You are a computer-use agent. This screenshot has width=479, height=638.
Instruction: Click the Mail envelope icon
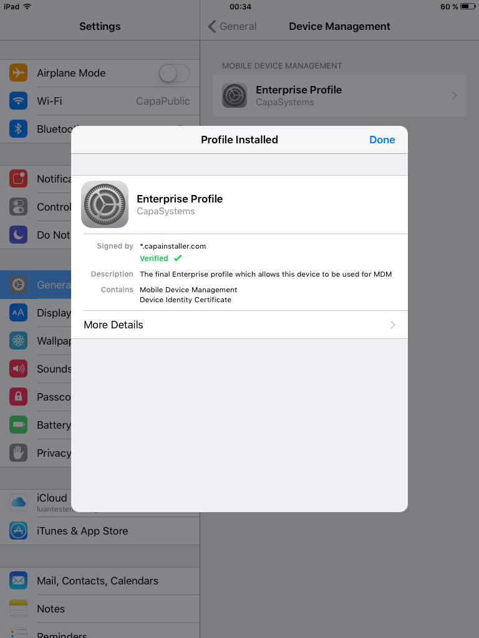pos(18,581)
